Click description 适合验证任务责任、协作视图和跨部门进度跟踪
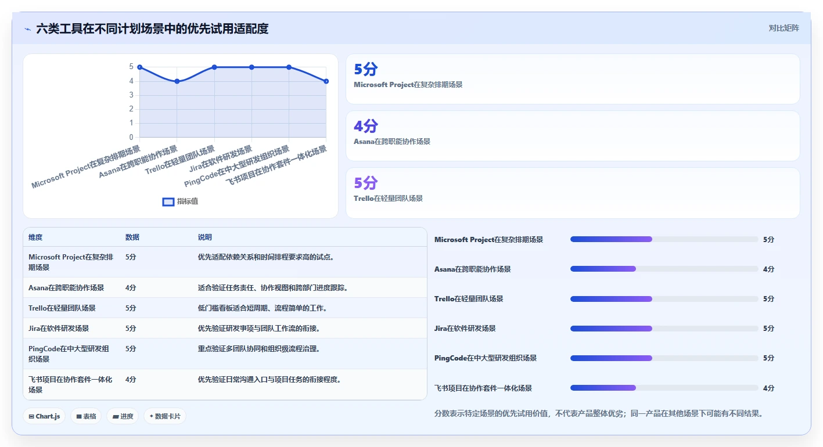Image resolution: width=823 pixels, height=447 pixels. [x=273, y=287]
